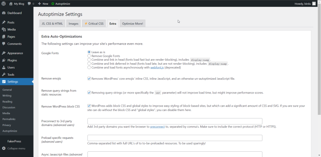Click the Posts label in sidebar
321x157 pixels.
tap(11, 22)
